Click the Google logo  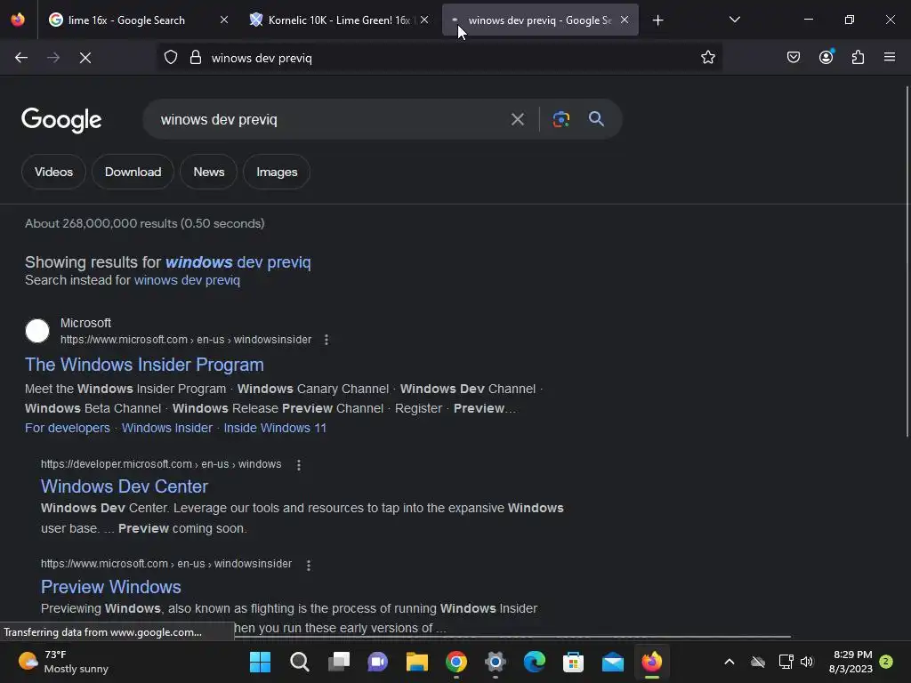[61, 120]
